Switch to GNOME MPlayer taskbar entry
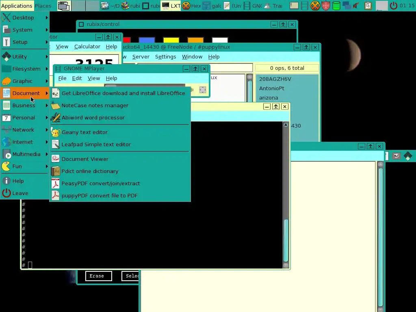Viewport: 416px width, 312px height. (252, 6)
